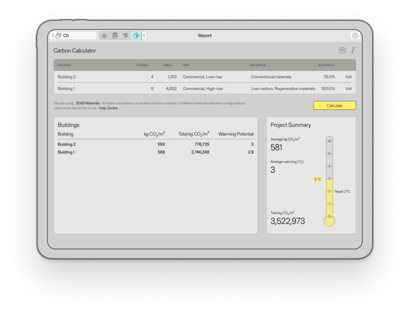The height and width of the screenshot is (312, 409).
Task: Sort by the BUILDING column header
Action: point(64,65)
